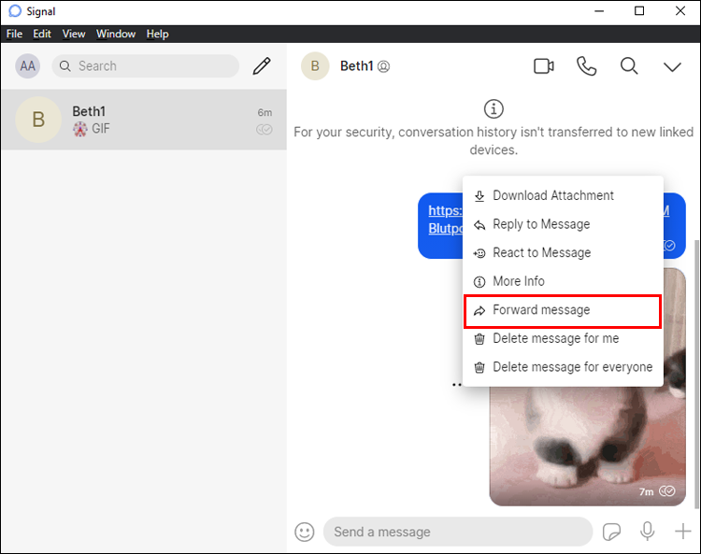This screenshot has width=701, height=554.
Task: Choose Download Attachment from context menu
Action: pyautogui.click(x=563, y=195)
